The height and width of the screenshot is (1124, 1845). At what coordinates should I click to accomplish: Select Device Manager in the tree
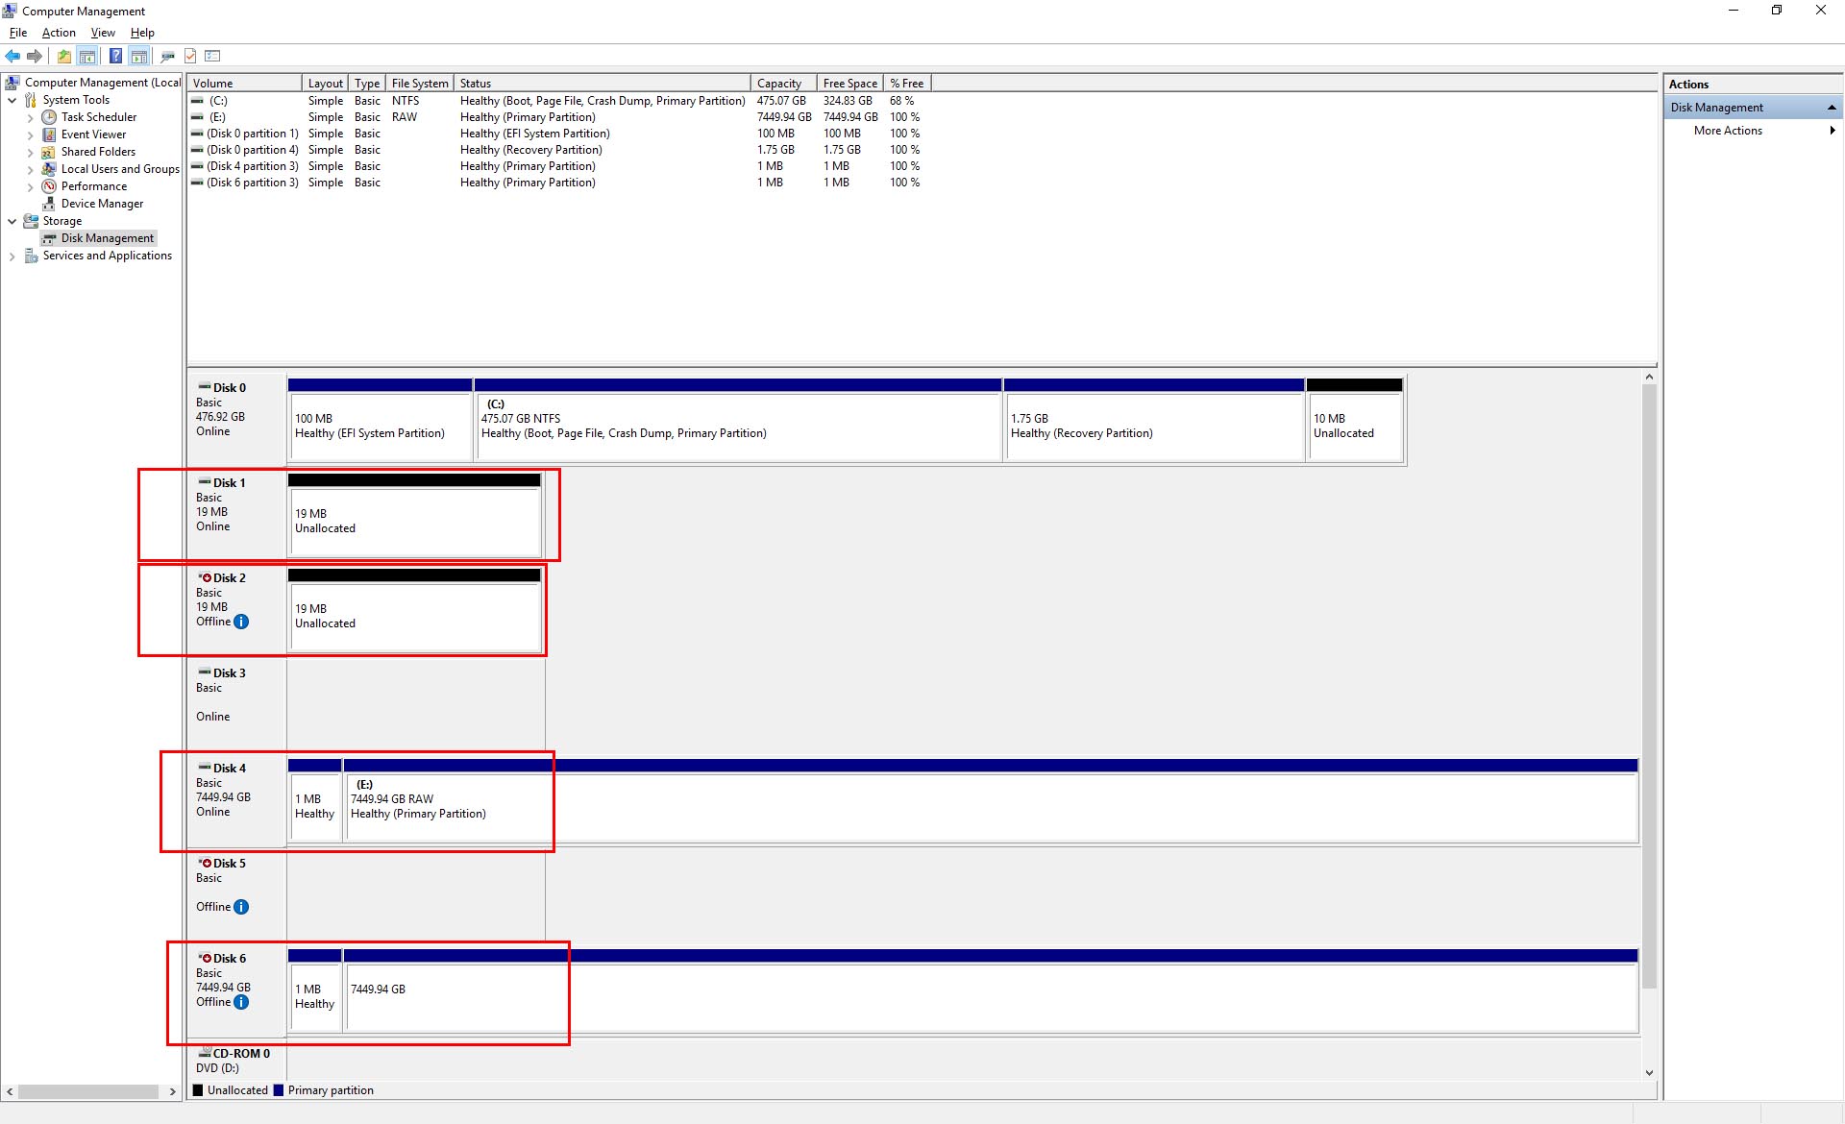pyautogui.click(x=102, y=204)
